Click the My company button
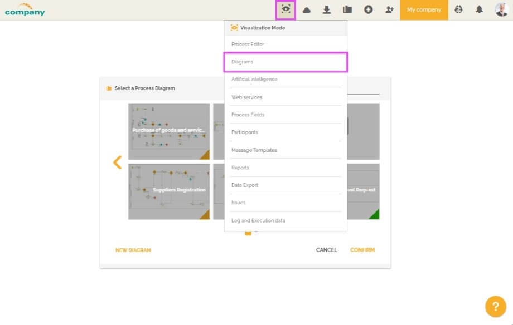The width and height of the screenshot is (513, 325). pos(424,9)
